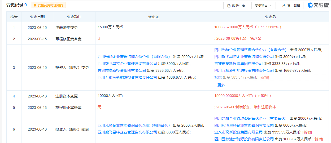The height and width of the screenshot is (143, 331).
Task: Open 四川光赫企业管理咨询合伙企业 in row 3 变更前
Action: pos(134,57)
